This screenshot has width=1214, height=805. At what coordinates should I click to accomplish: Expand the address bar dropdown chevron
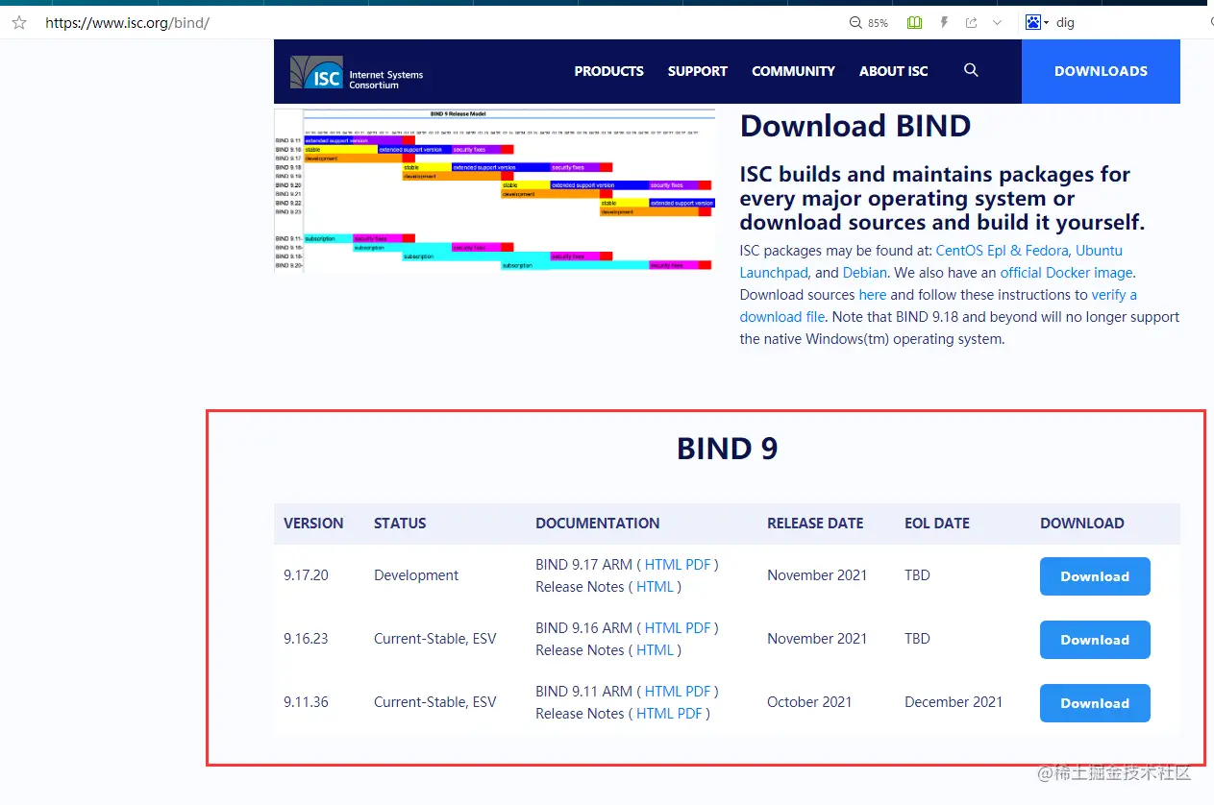point(998,22)
